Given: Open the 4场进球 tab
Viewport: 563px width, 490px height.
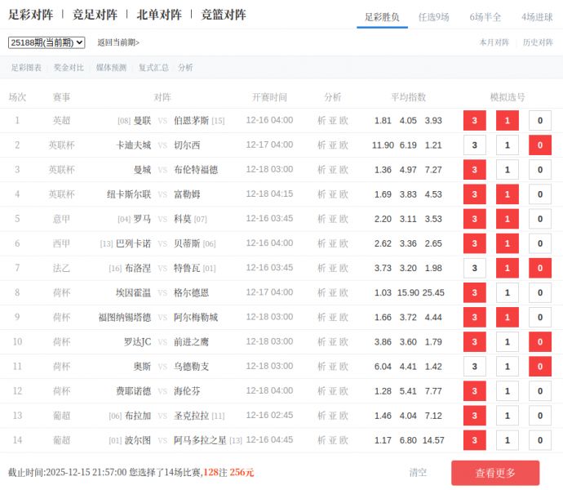Looking at the screenshot, I should (537, 16).
